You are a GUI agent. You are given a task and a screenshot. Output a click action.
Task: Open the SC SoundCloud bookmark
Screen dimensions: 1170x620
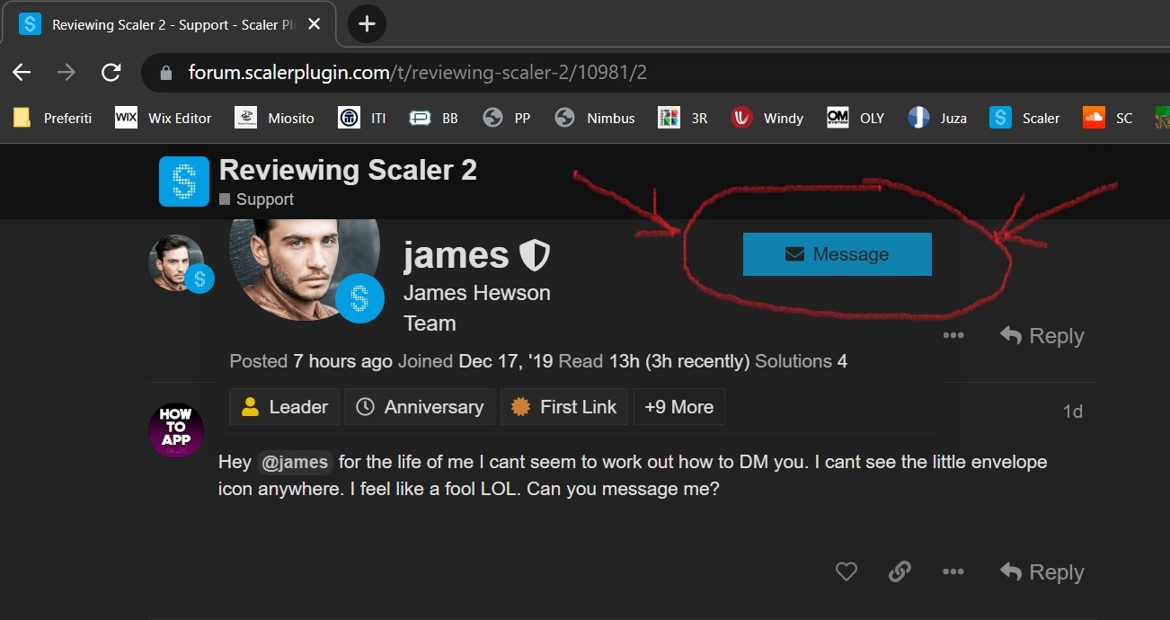(x=1108, y=118)
